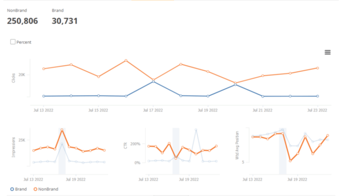
Task: Open the chart hamburger menu
Action: [328, 52]
